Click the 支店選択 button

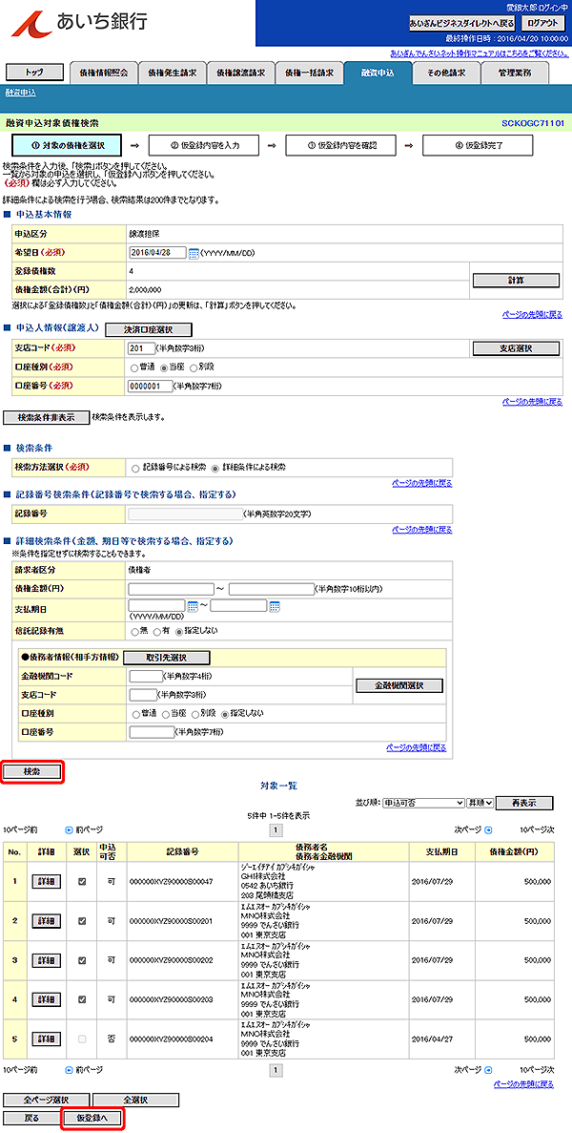tap(516, 348)
